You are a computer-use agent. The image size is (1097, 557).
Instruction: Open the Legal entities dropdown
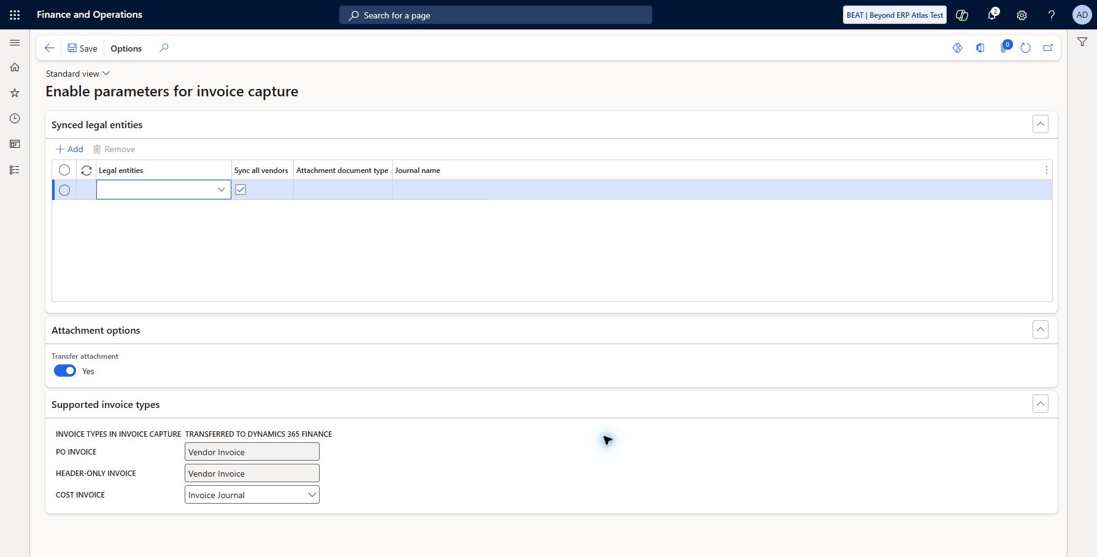pos(221,190)
